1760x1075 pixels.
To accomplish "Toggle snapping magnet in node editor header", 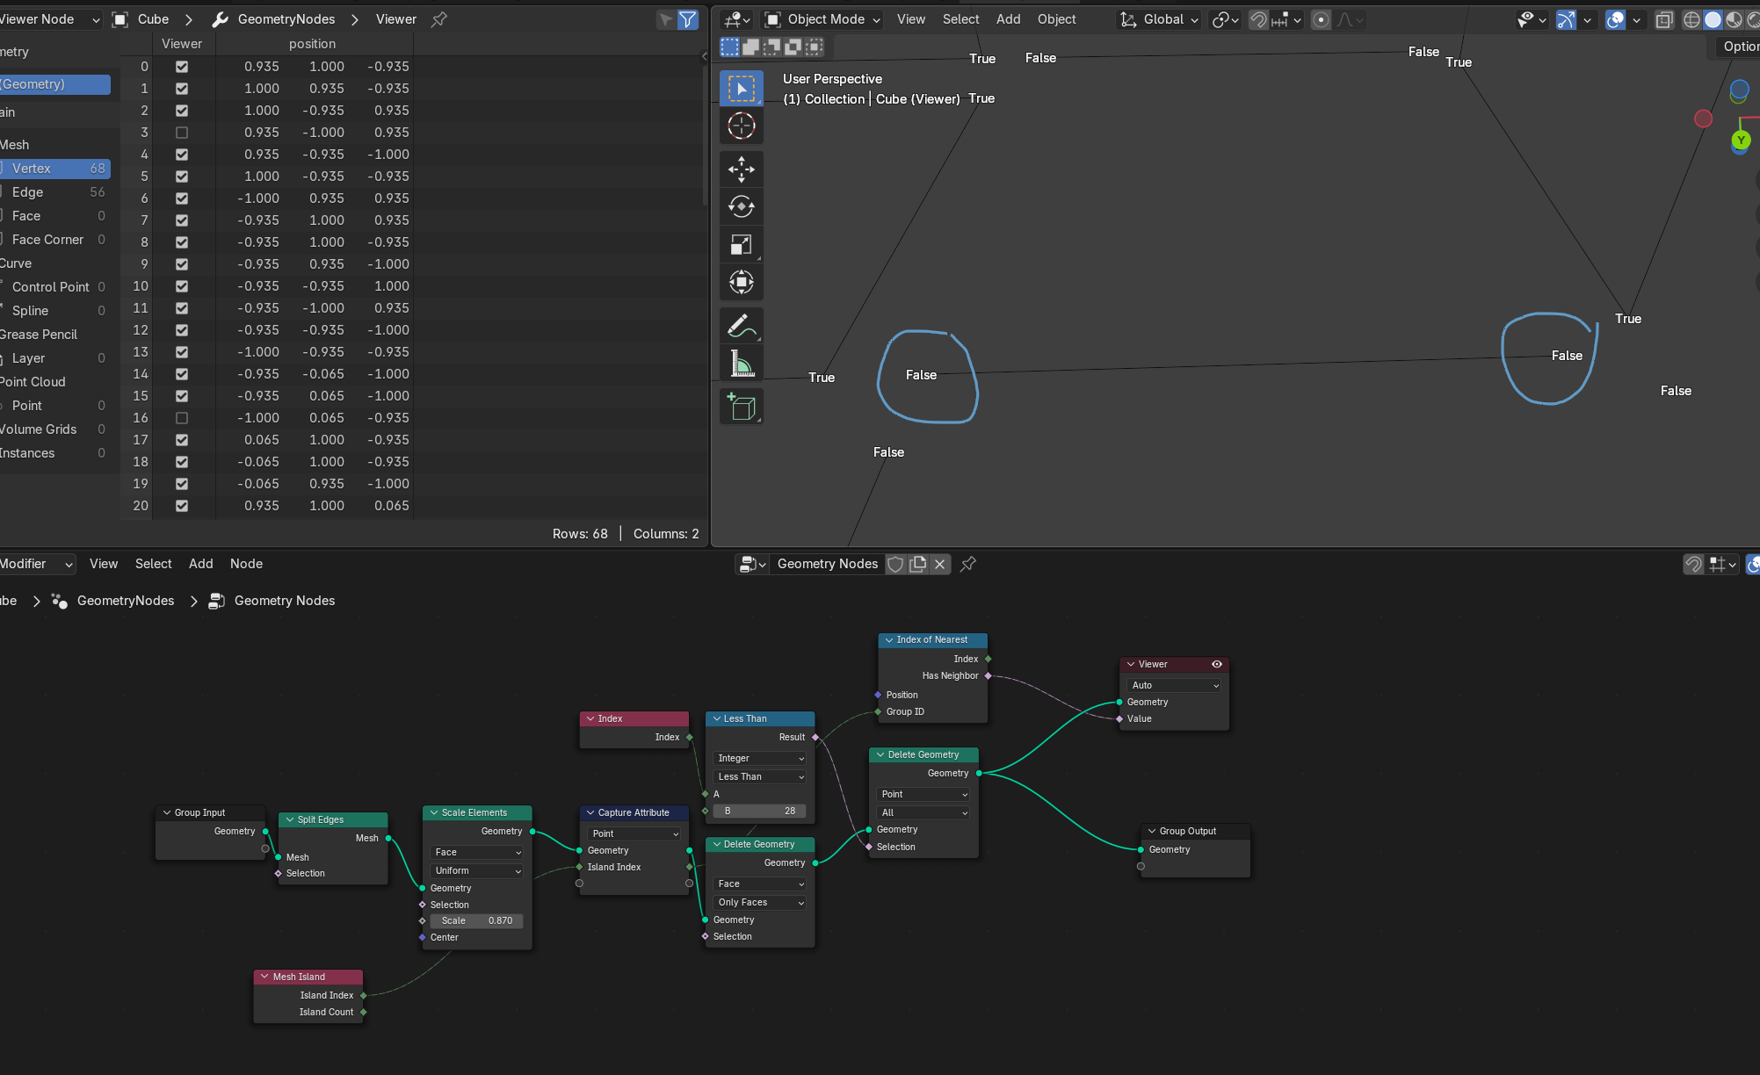I will [x=1693, y=564].
